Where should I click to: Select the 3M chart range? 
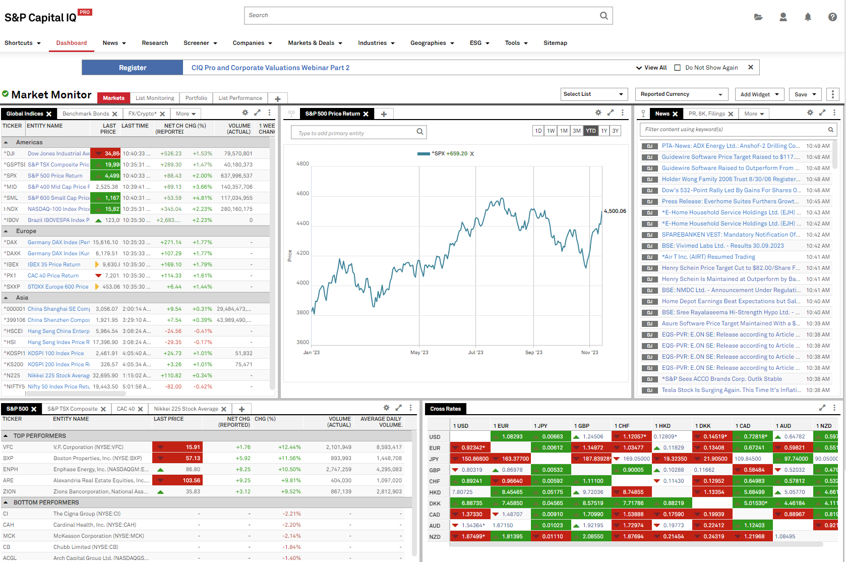(x=577, y=131)
